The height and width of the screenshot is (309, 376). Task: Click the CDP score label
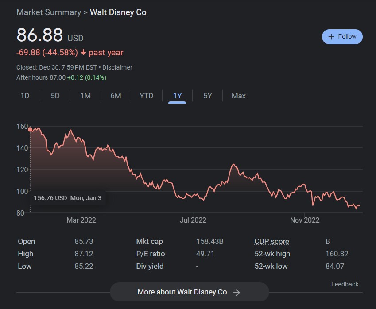point(271,241)
